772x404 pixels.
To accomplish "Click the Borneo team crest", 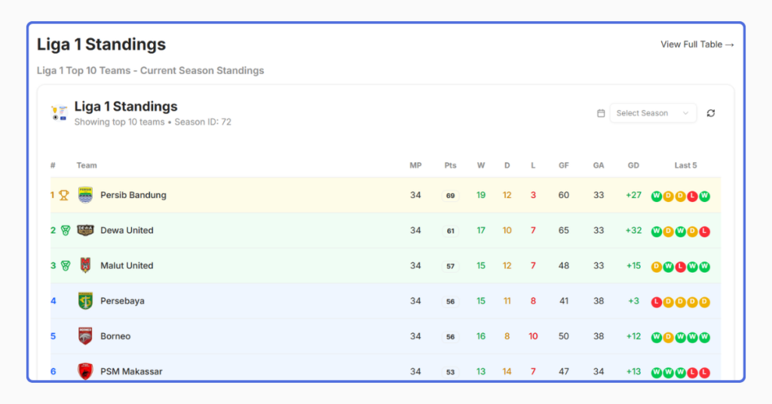I will pos(85,336).
